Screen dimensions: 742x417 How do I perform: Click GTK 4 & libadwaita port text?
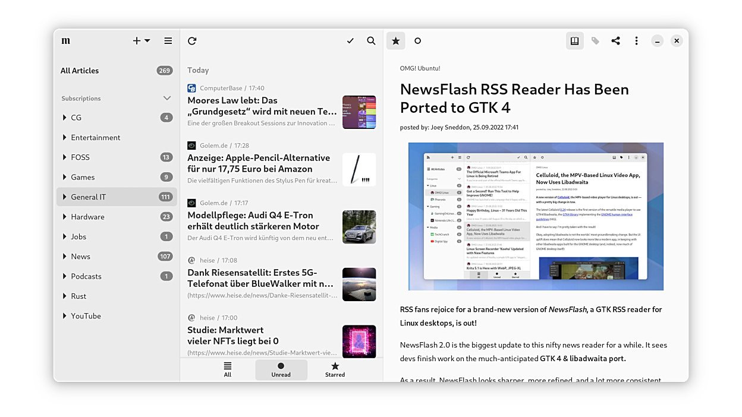pos(582,359)
